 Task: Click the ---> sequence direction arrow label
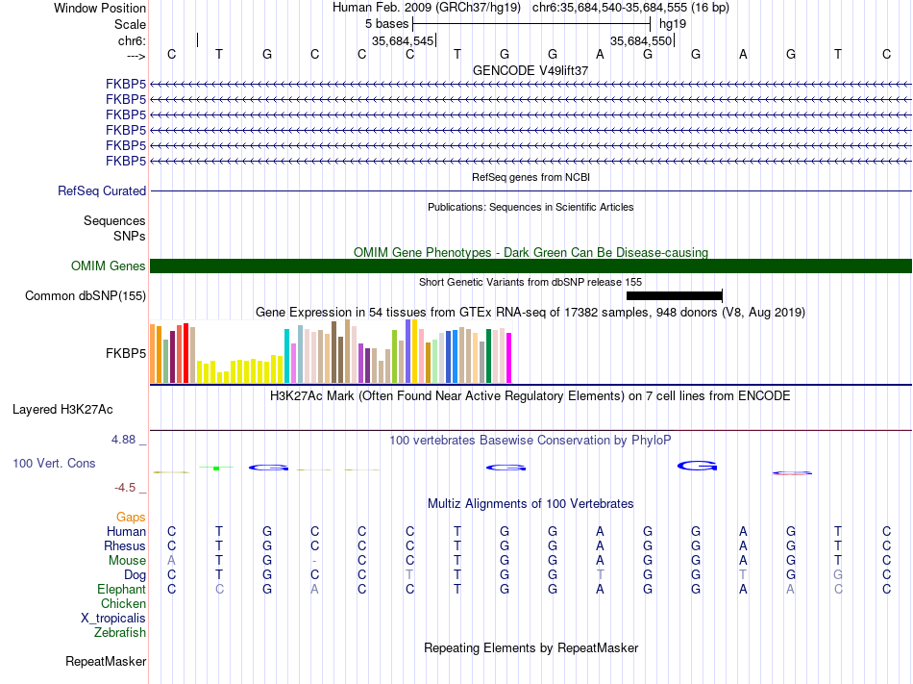click(x=136, y=56)
